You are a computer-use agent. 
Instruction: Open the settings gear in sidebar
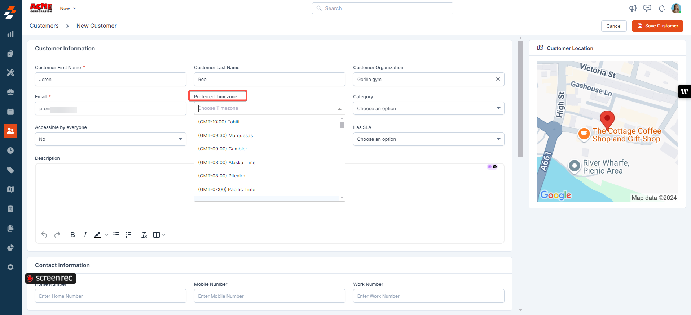(10, 267)
